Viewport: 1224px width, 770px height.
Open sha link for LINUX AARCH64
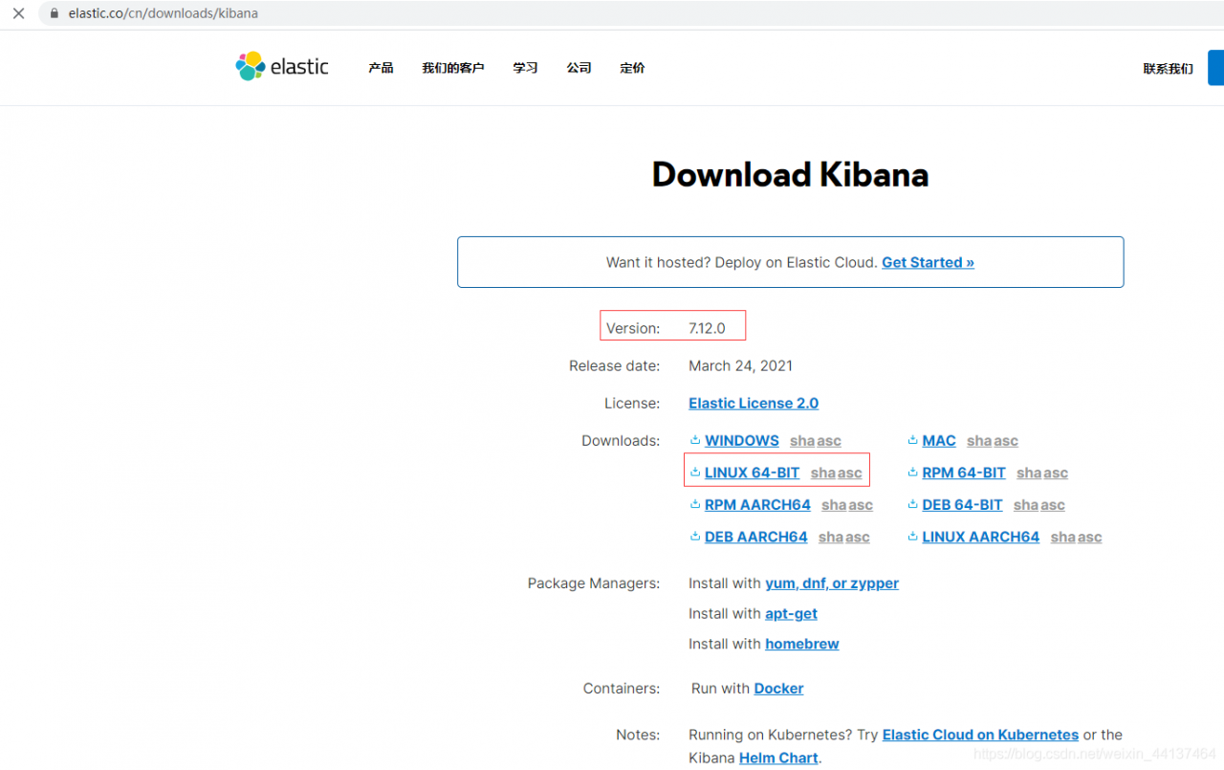pos(1063,538)
